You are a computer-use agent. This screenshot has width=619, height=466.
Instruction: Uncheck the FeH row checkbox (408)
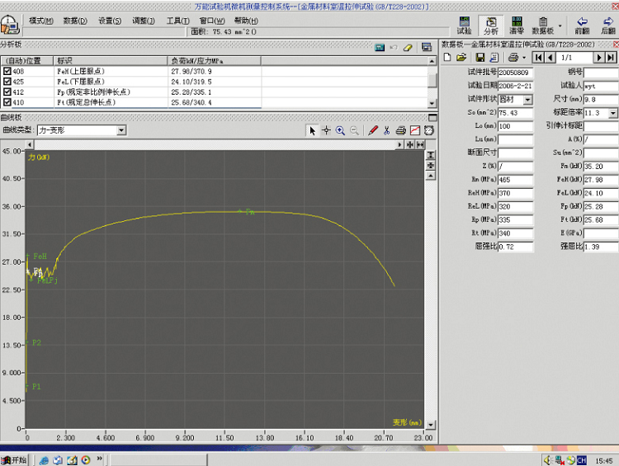coord(7,71)
